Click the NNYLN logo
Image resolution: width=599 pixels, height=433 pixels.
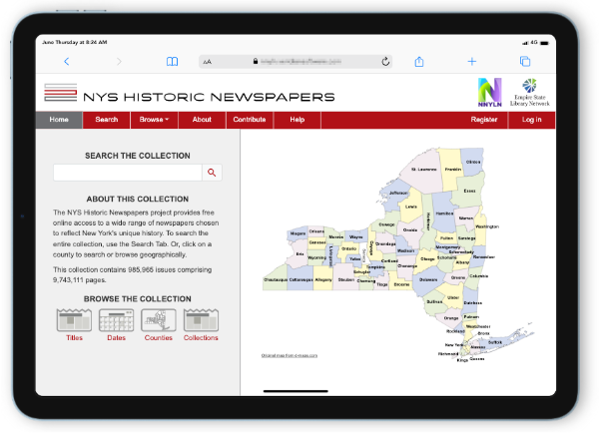pyautogui.click(x=490, y=91)
